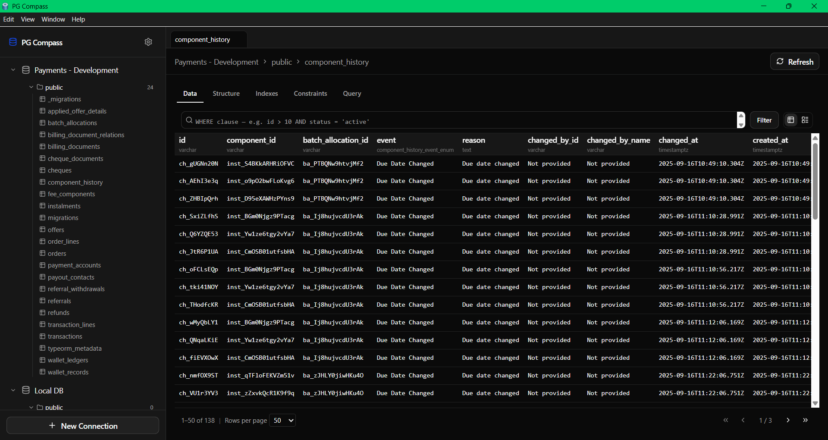Select row cell ch_VU1r3YV3

click(x=198, y=393)
